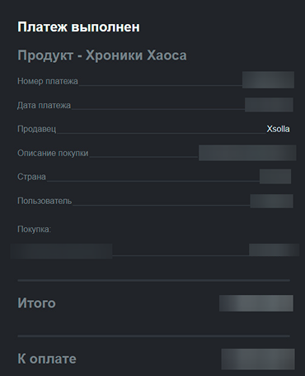Click the 'К оплате' label
Viewport: 305px width, 376px height.
(x=47, y=359)
